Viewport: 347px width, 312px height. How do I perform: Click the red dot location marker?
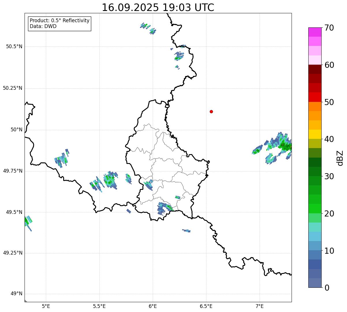click(211, 112)
